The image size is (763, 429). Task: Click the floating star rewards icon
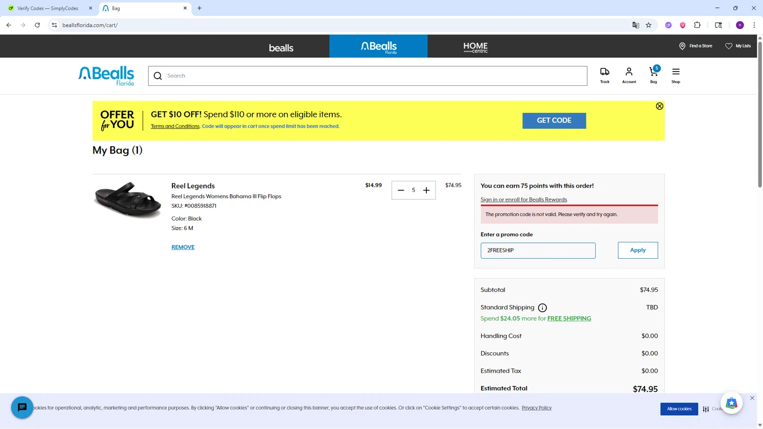(x=731, y=403)
